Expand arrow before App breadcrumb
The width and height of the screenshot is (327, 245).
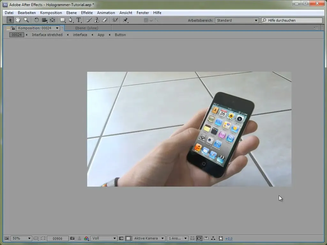click(92, 35)
